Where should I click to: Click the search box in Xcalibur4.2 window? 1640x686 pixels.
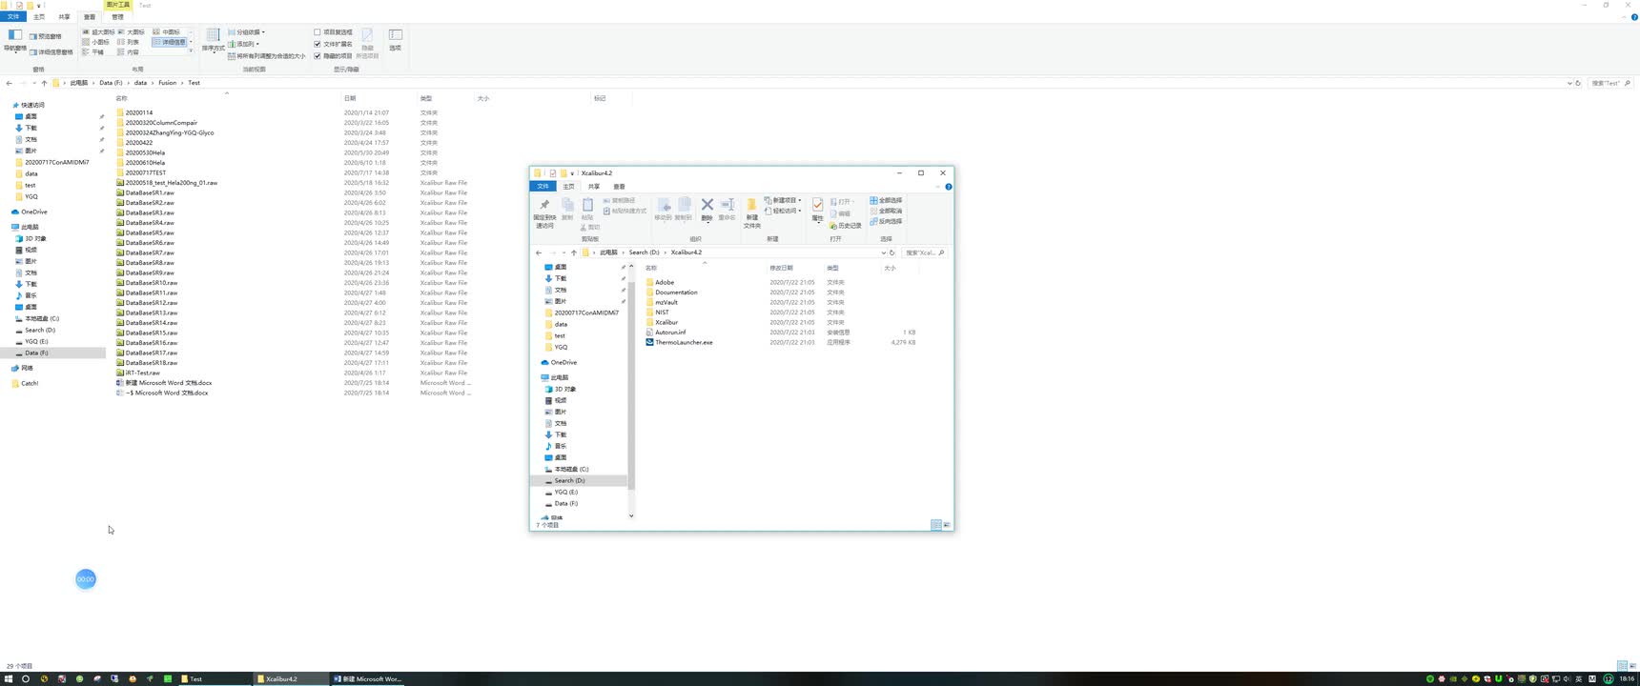tap(924, 252)
